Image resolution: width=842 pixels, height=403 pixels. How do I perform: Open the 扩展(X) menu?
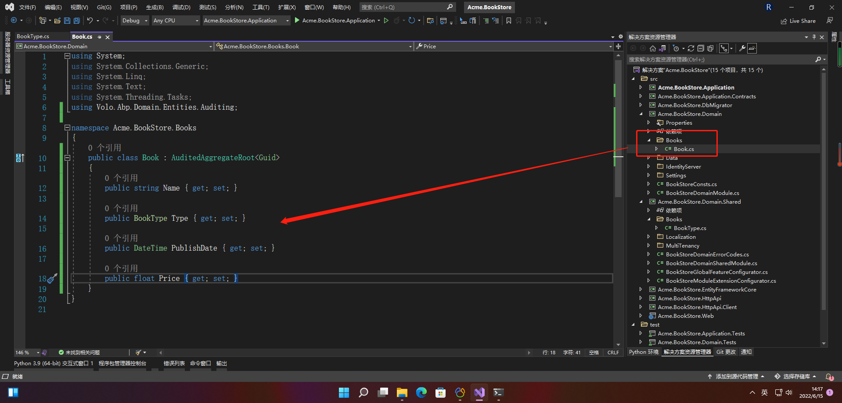287,7
